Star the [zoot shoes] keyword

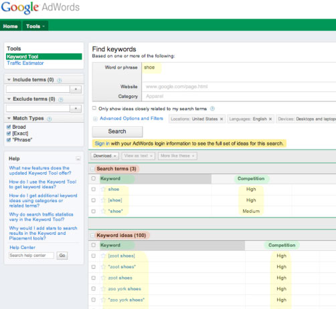103,256
